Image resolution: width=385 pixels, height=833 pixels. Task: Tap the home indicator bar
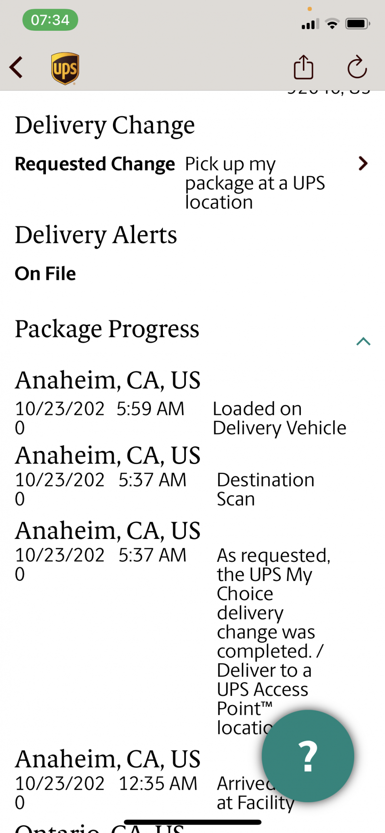(x=192, y=822)
